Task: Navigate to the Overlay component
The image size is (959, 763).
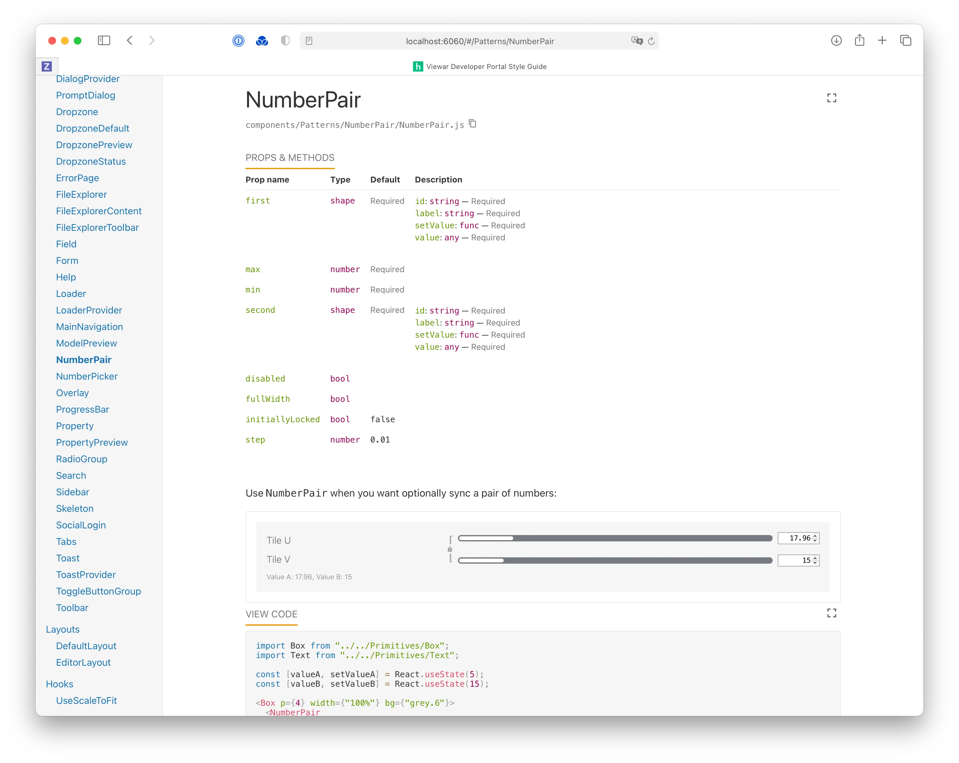Action: [x=72, y=393]
